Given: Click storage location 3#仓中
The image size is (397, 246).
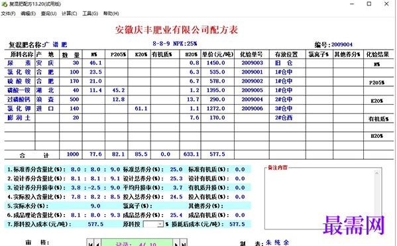Looking at the screenshot, I should (x=284, y=109).
